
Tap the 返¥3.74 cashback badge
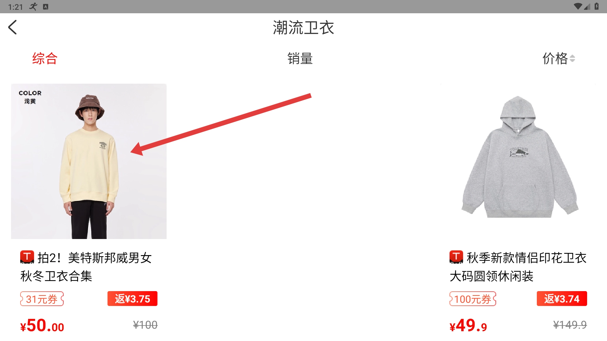coord(562,299)
